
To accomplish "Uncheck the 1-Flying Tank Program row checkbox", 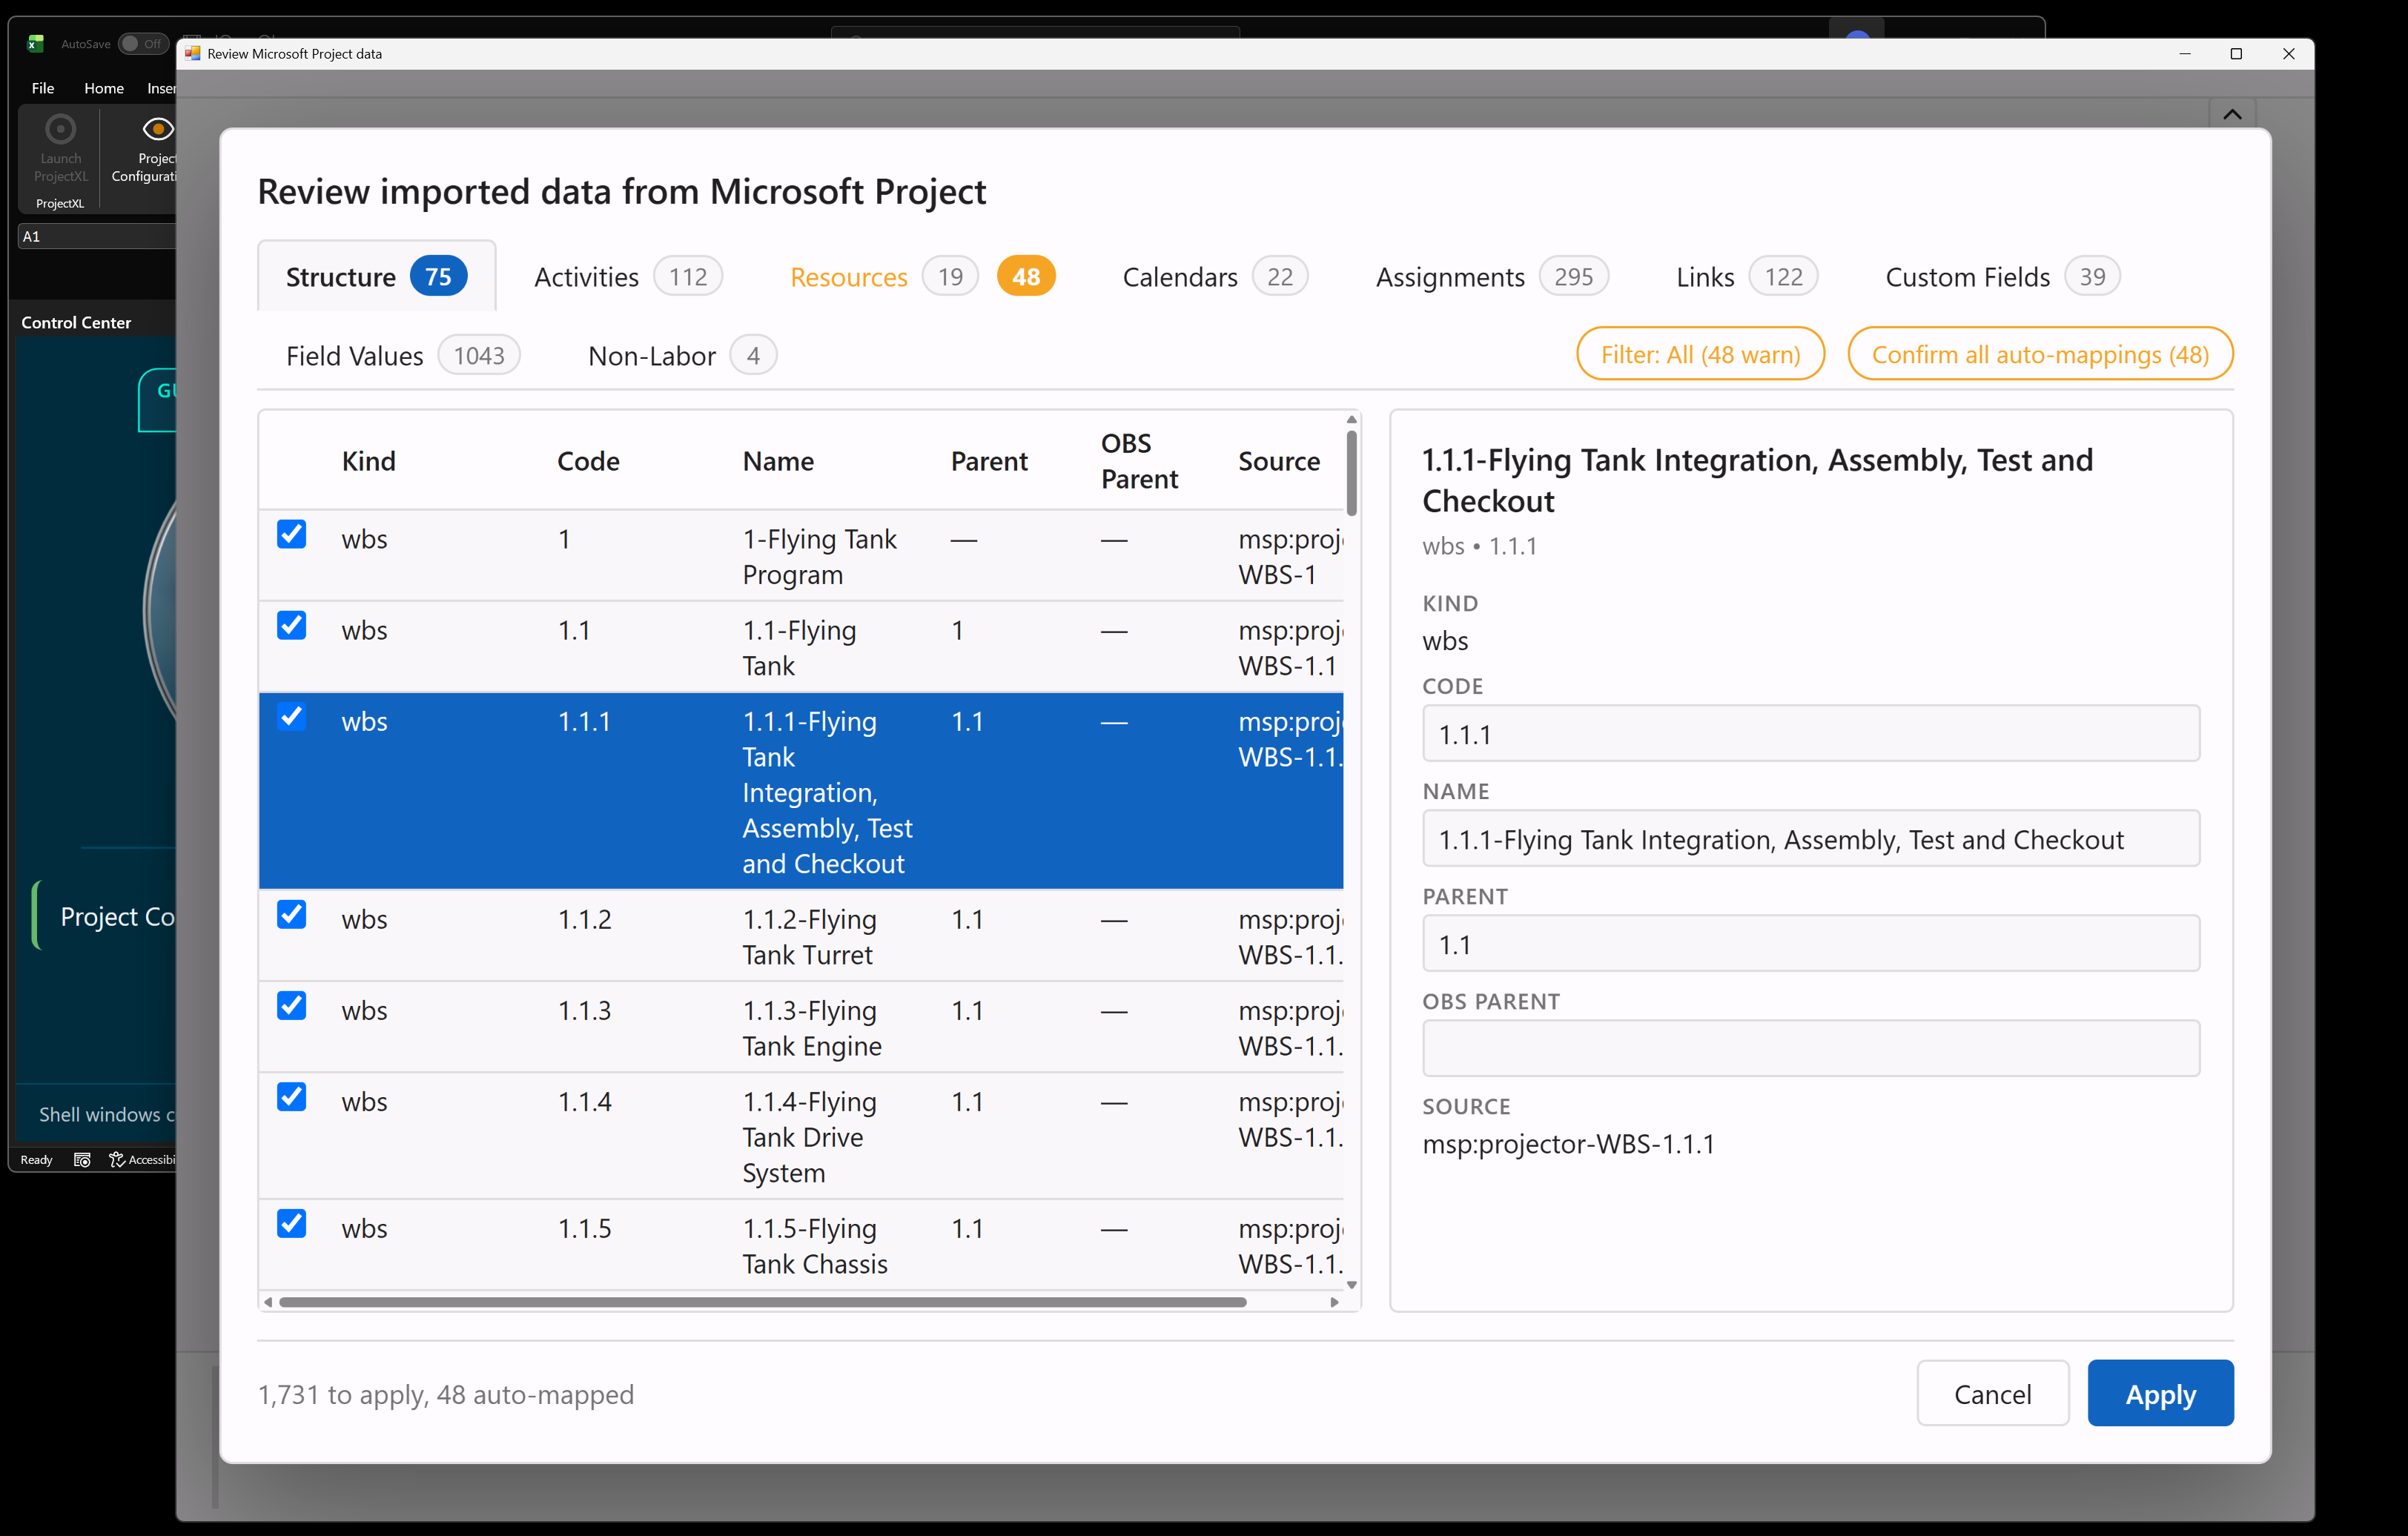I will (292, 535).
